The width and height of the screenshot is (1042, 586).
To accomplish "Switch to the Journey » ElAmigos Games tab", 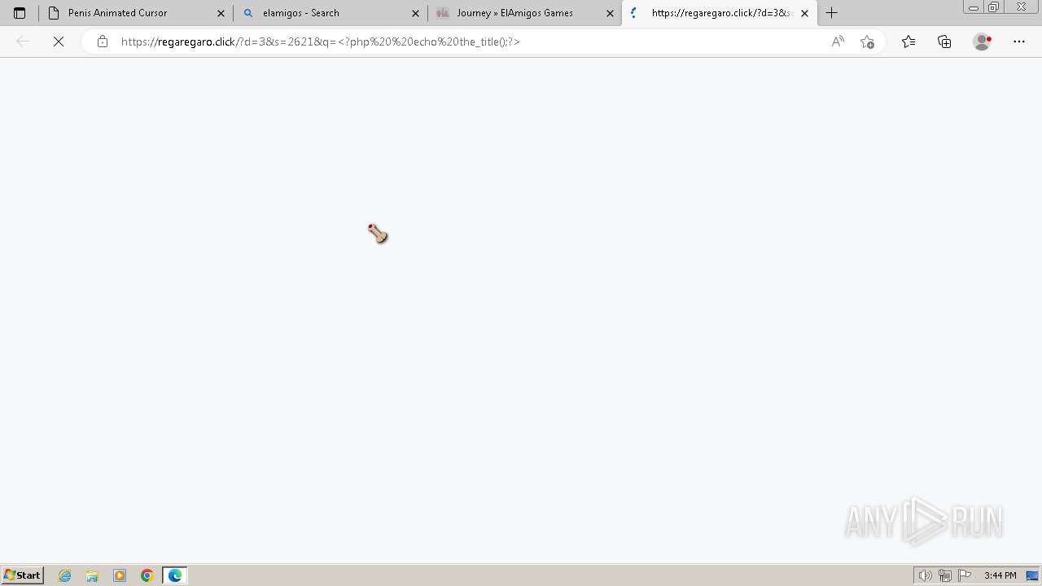I will 525,13.
